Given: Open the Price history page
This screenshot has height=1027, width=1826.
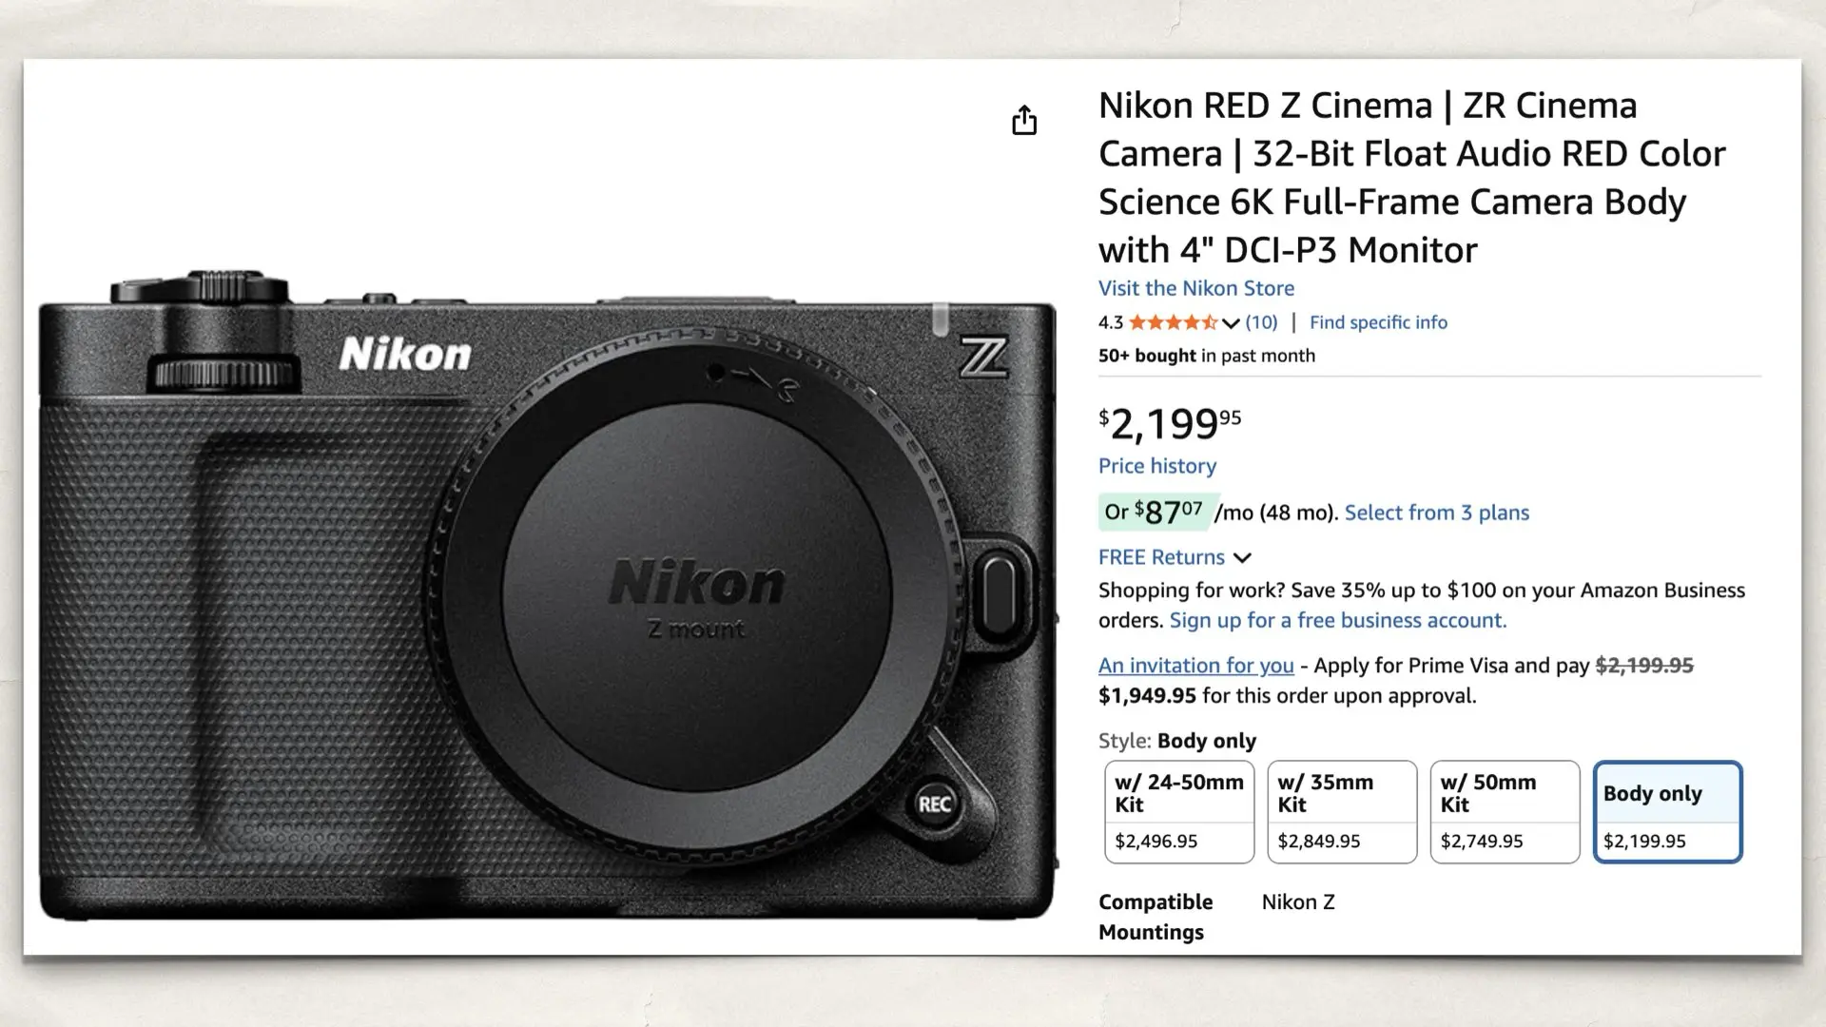Looking at the screenshot, I should pyautogui.click(x=1156, y=466).
